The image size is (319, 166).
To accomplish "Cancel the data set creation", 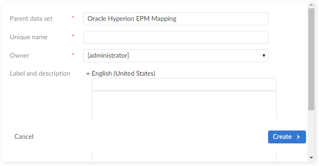I will click(24, 136).
